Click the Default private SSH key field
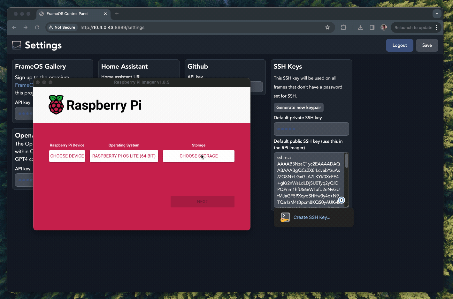The width and height of the screenshot is (453, 299). pos(311,129)
